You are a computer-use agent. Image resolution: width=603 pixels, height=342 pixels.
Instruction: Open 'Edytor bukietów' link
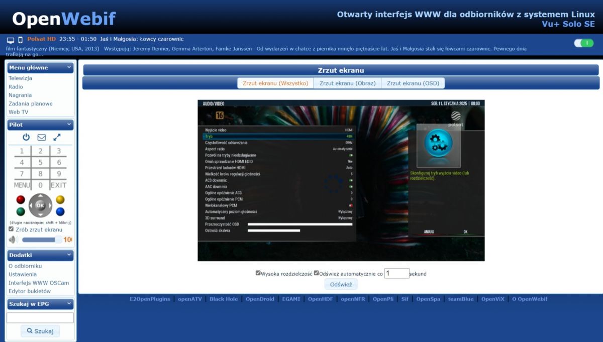[x=30, y=291]
